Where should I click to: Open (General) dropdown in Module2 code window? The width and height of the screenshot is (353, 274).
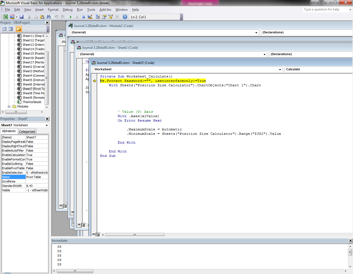tap(256, 33)
